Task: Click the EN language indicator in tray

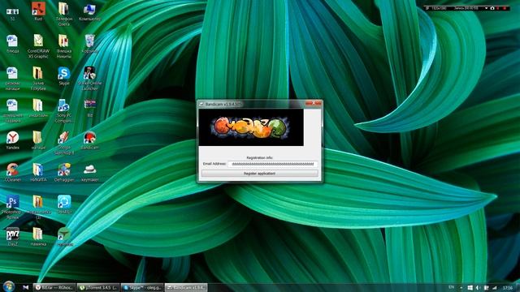Action: click(x=452, y=287)
